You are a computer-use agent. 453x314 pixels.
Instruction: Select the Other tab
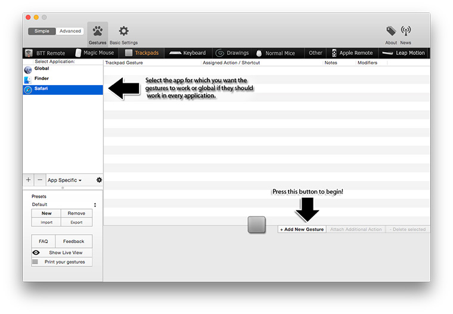pyautogui.click(x=315, y=53)
